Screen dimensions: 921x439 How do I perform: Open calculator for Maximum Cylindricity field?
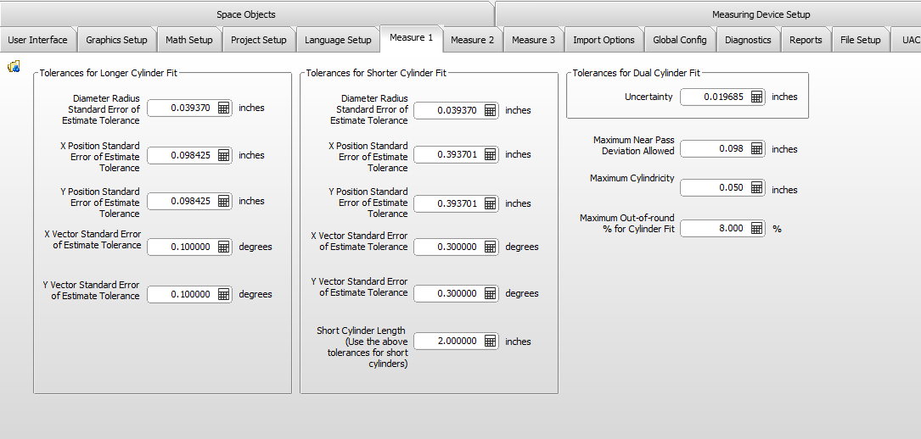point(756,188)
